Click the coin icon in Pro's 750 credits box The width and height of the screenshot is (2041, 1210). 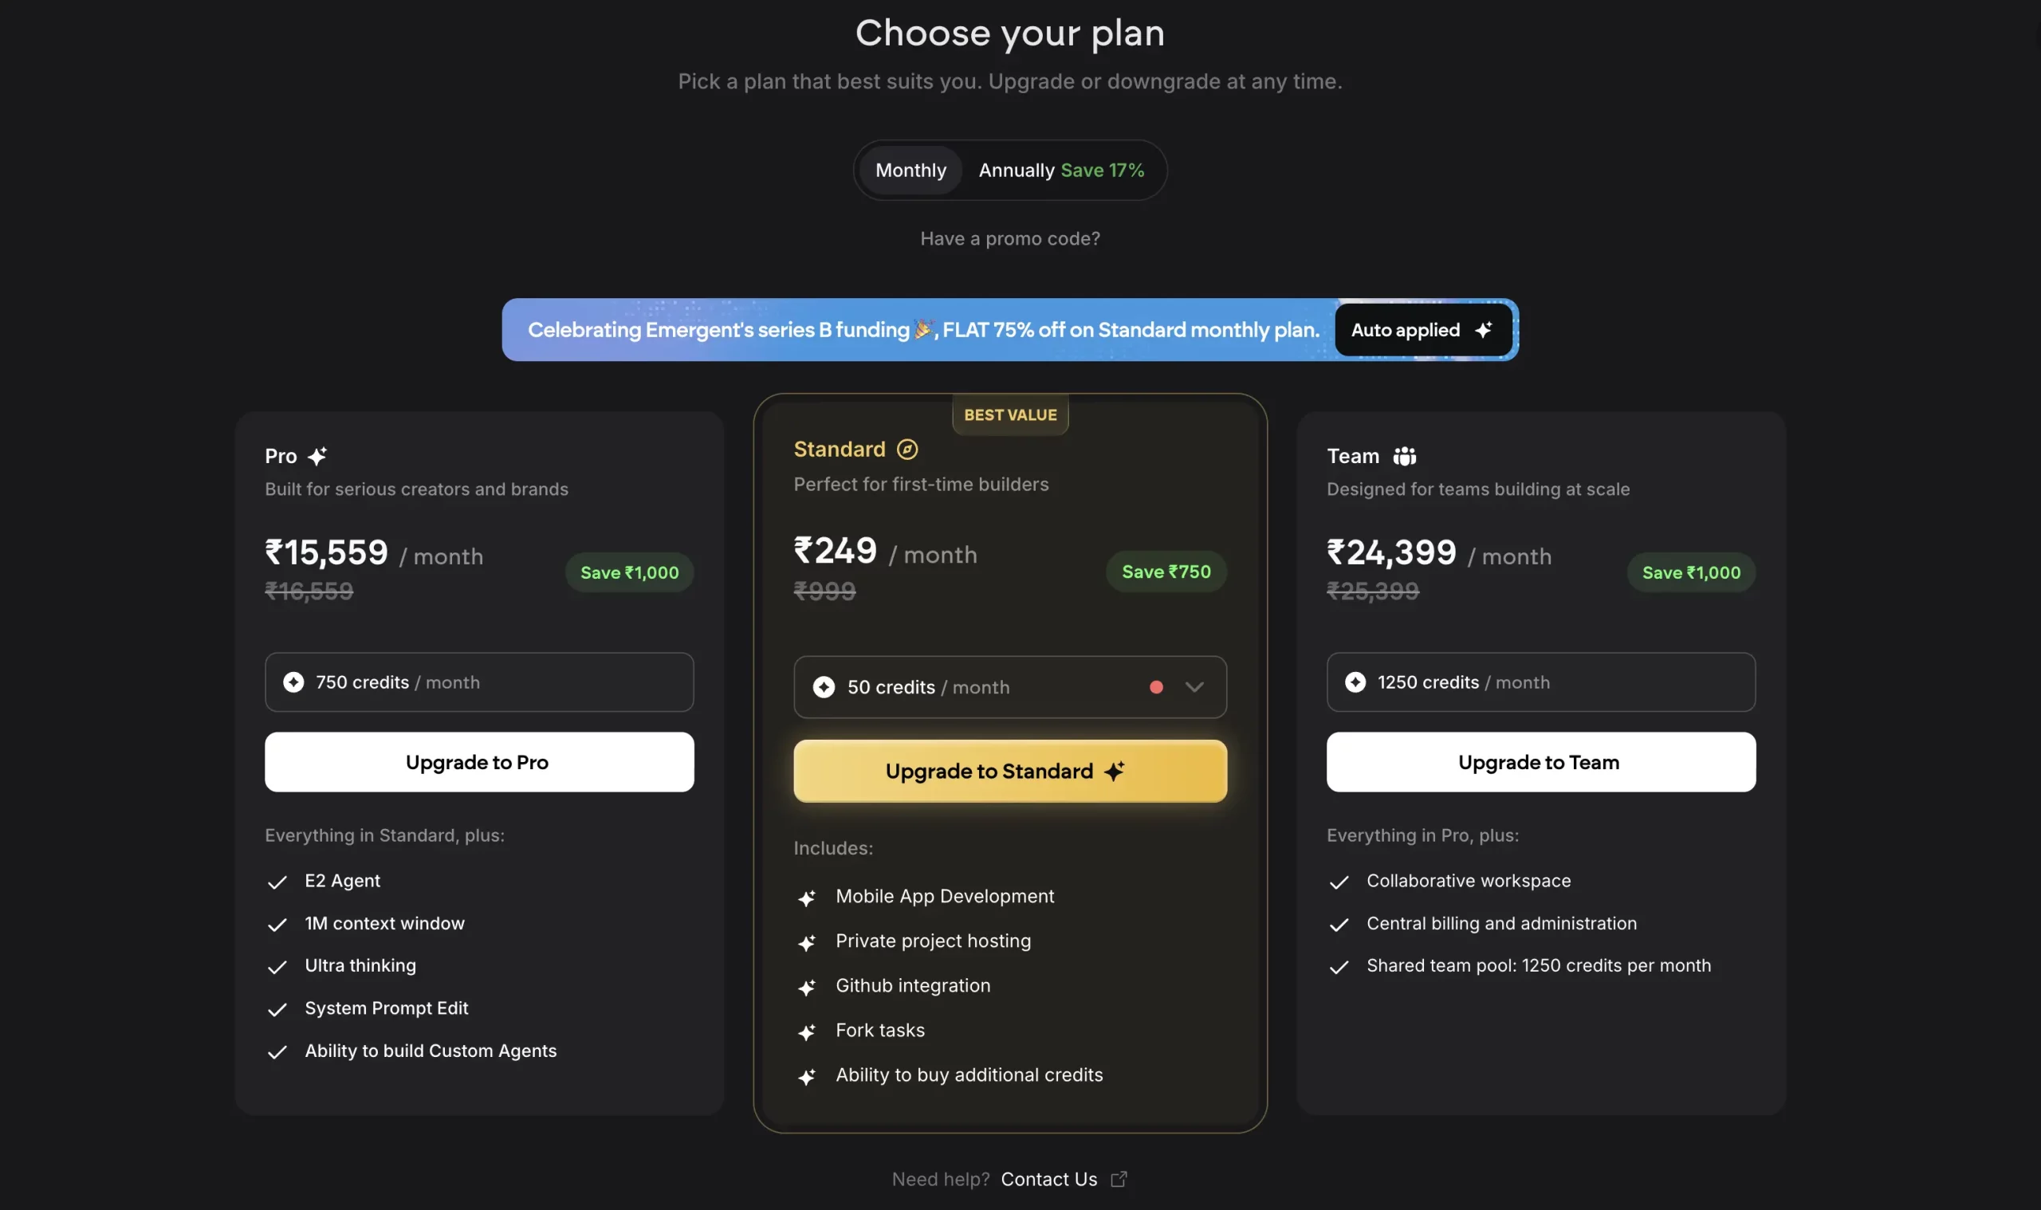[293, 682]
